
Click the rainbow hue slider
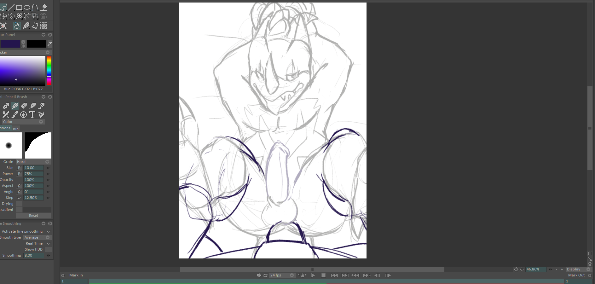[49, 71]
